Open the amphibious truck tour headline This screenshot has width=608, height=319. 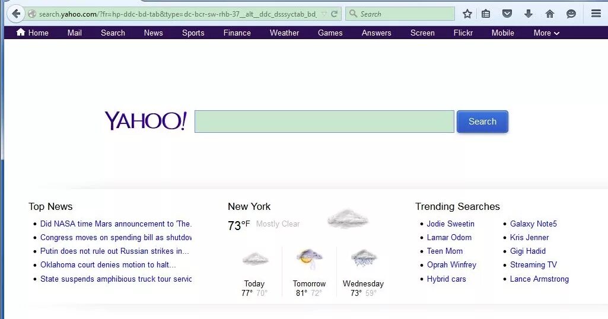click(x=116, y=279)
